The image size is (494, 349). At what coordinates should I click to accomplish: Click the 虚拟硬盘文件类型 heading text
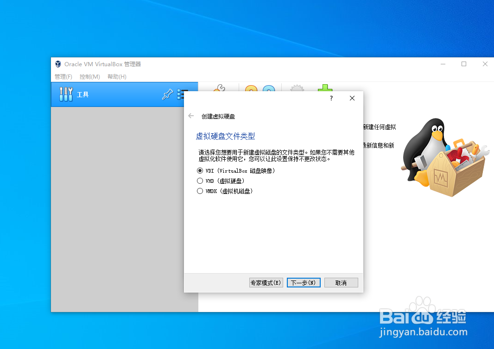point(225,136)
